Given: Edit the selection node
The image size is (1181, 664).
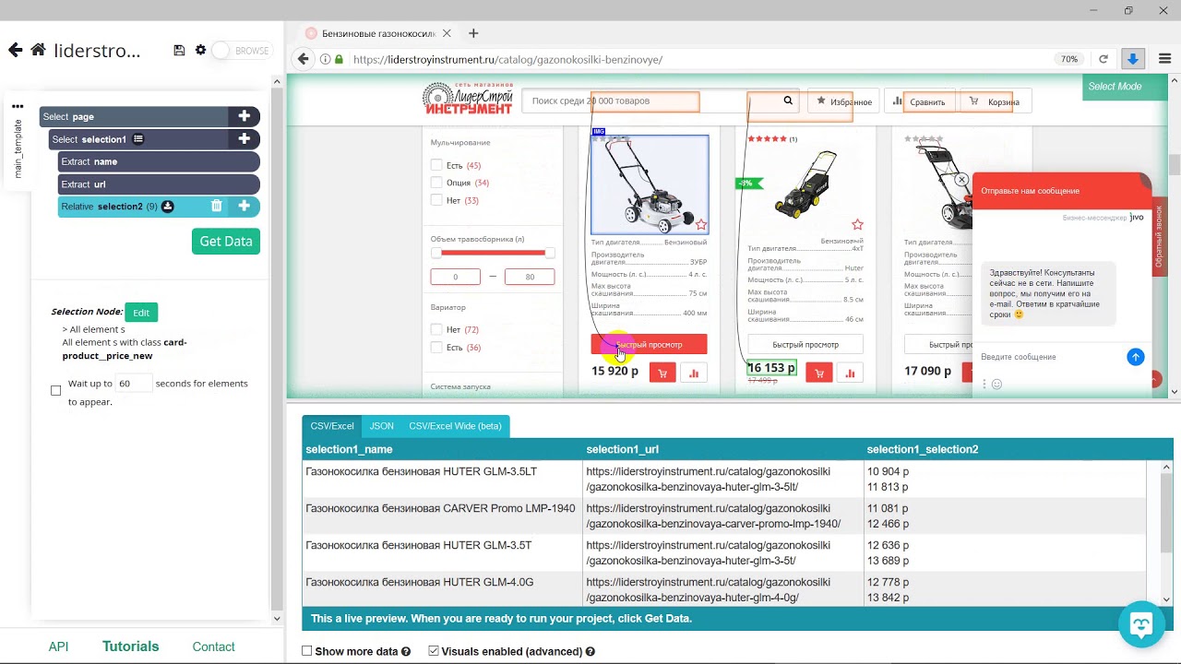Looking at the screenshot, I should click(x=141, y=313).
